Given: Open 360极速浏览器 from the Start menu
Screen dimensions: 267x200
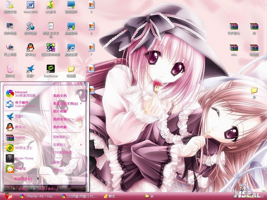Looking at the screenshot, I should [21, 94].
